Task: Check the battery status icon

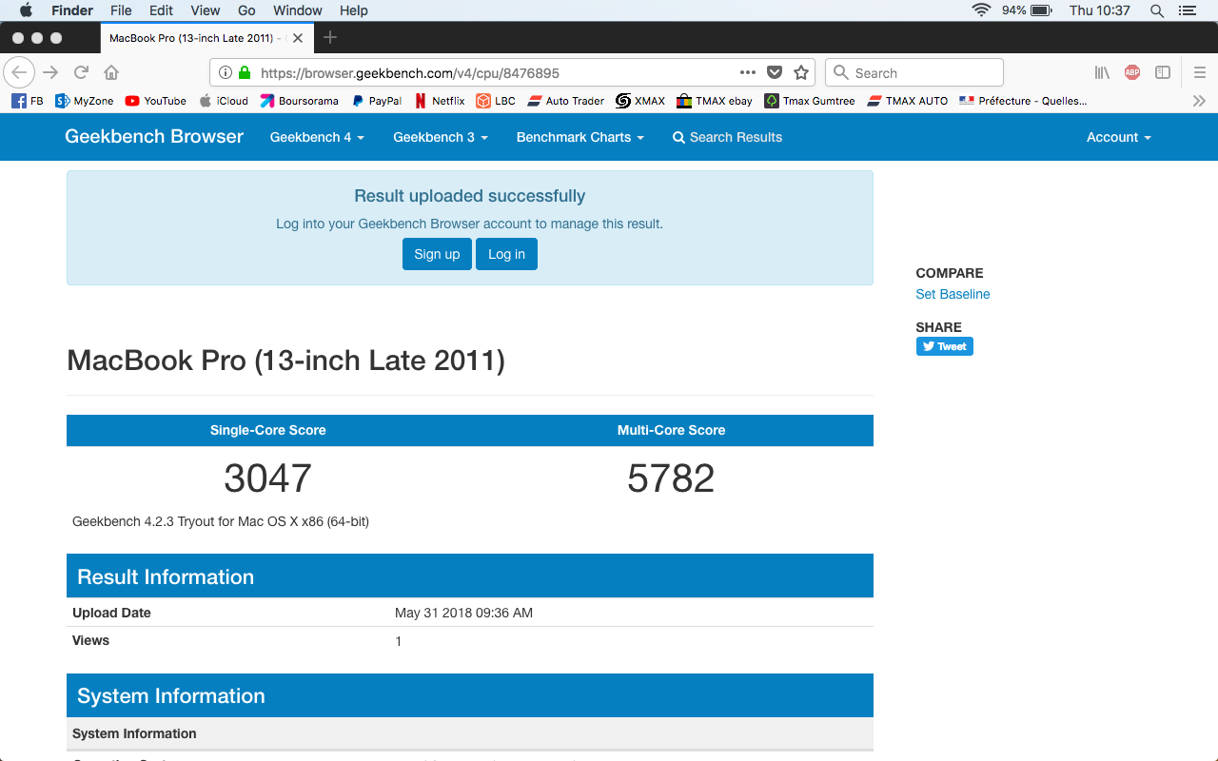Action: pyautogui.click(x=1040, y=10)
